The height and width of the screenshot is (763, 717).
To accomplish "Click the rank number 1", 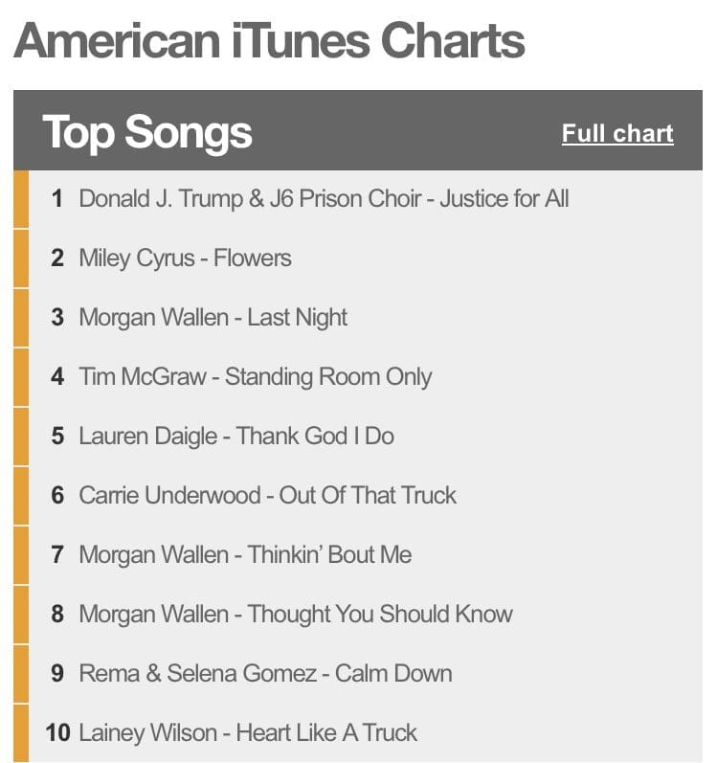I will tap(57, 199).
